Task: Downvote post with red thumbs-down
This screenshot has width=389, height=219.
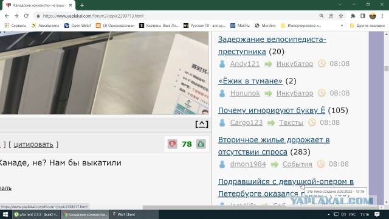Action: pos(173,144)
